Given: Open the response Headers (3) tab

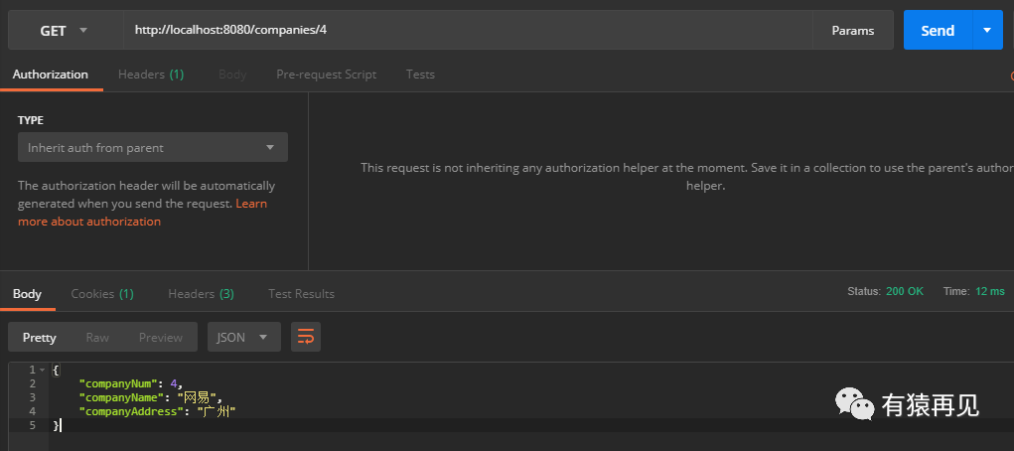Looking at the screenshot, I should pyautogui.click(x=201, y=294).
